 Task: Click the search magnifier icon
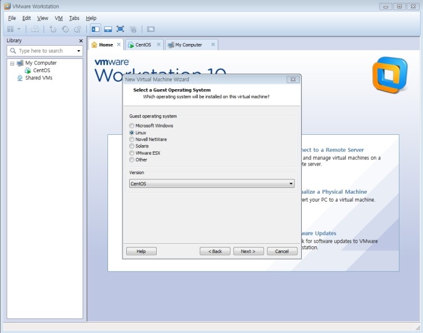point(13,51)
